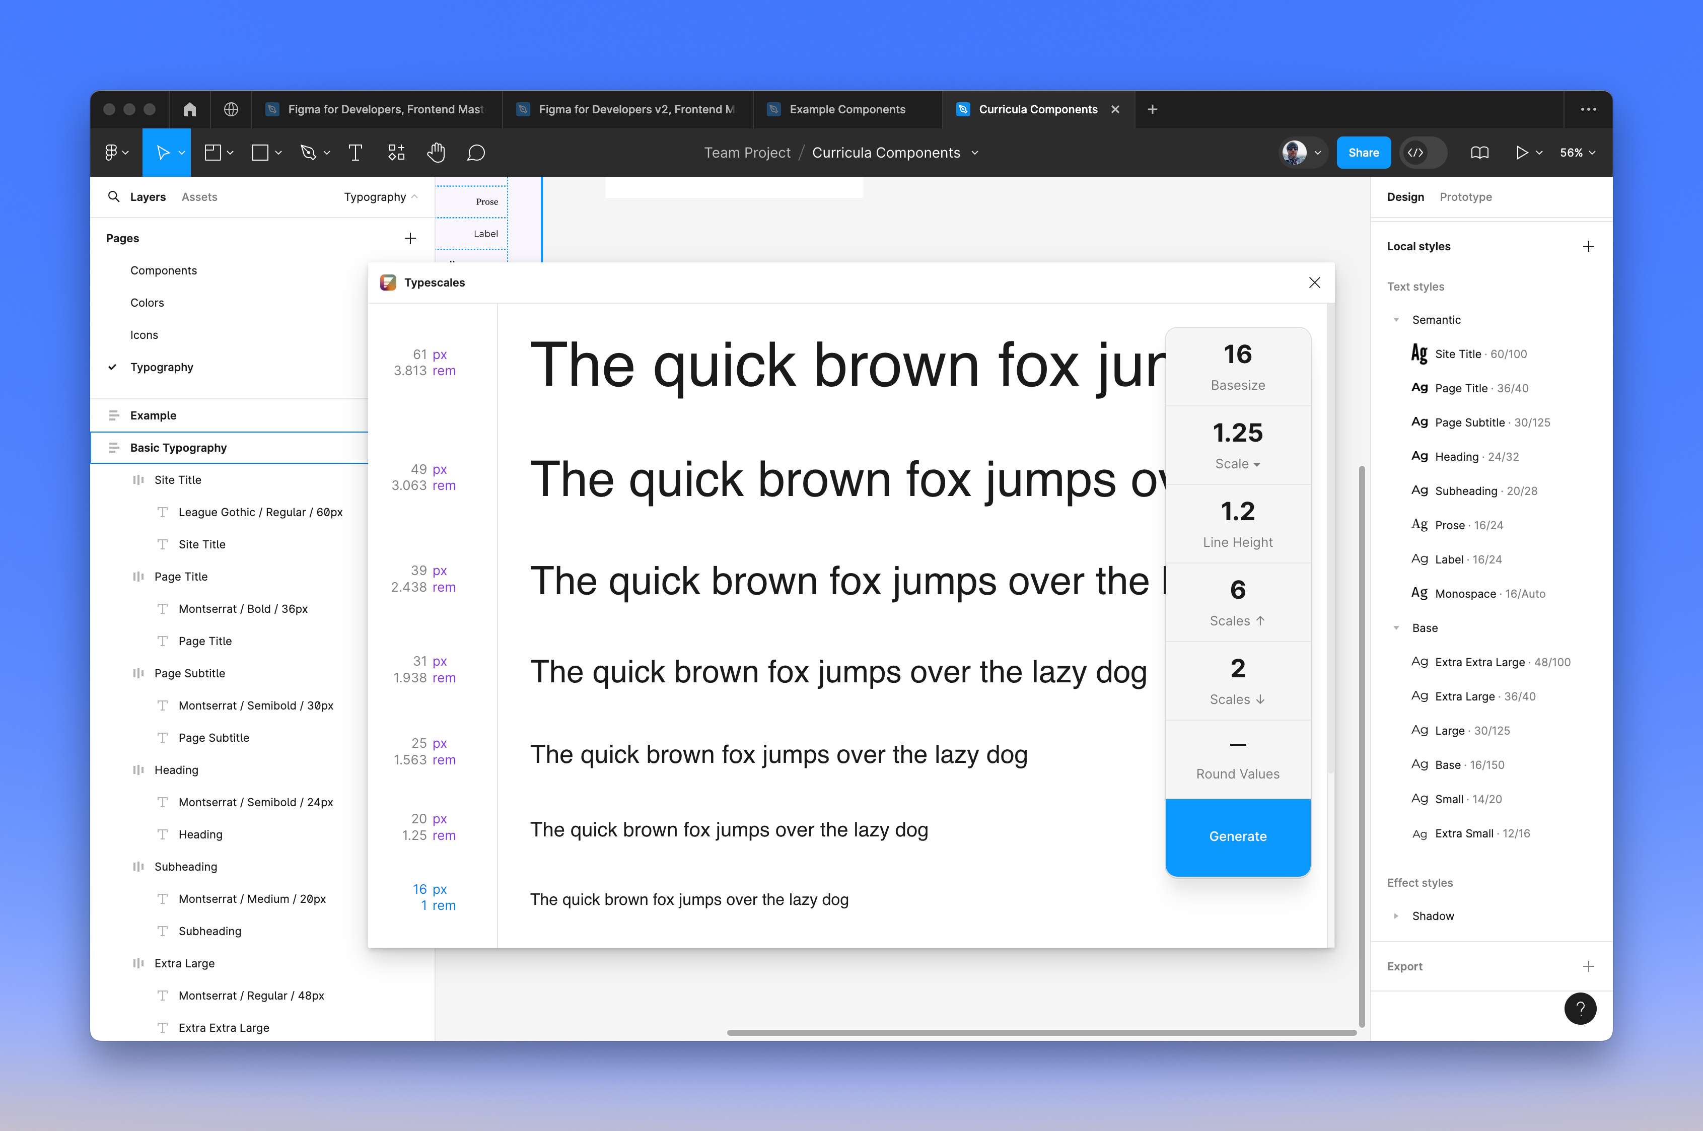1703x1131 pixels.
Task: Open the help question mark button
Action: click(x=1580, y=1008)
